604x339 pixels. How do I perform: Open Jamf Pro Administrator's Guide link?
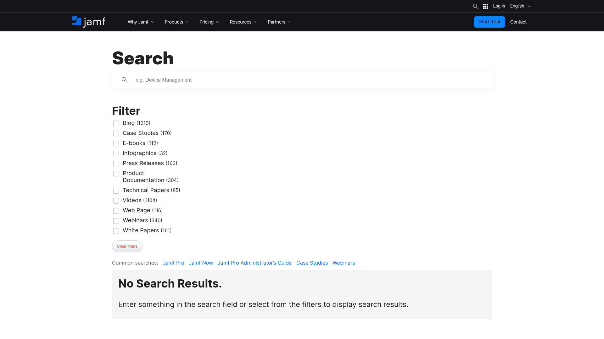(254, 263)
